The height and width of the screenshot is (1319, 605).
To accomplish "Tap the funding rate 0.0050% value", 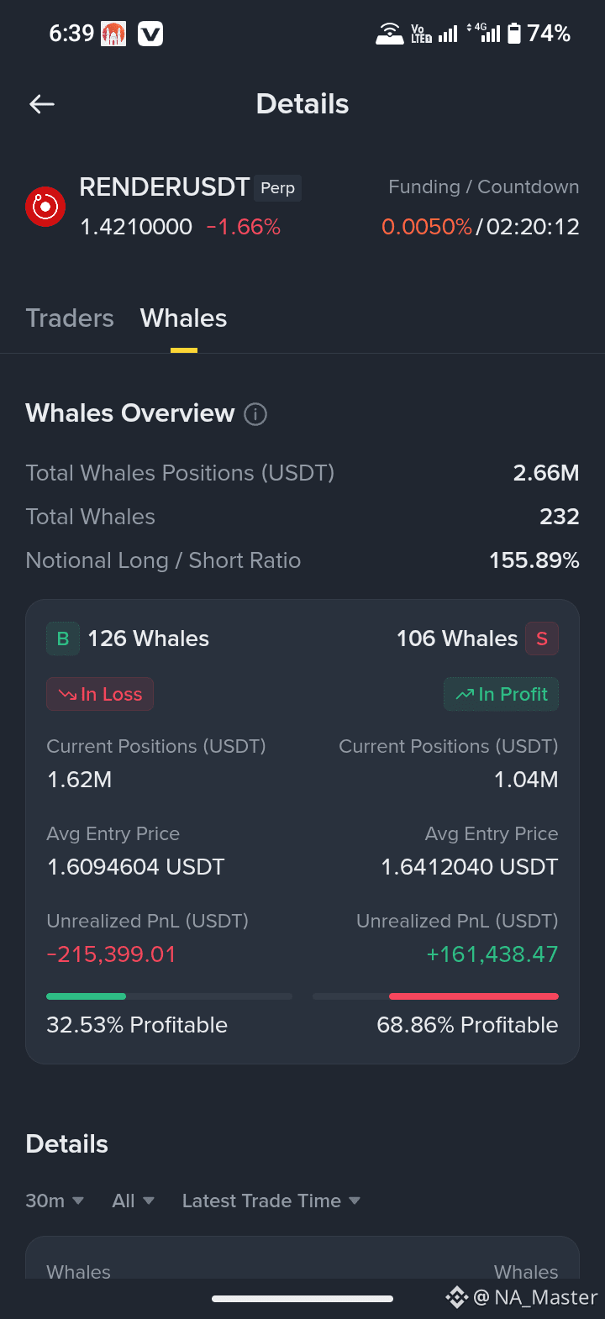I will [427, 227].
